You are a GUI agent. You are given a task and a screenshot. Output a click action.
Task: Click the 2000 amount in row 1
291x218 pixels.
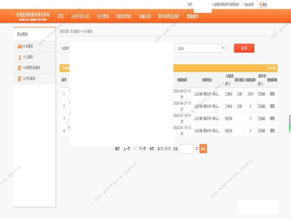250,94
